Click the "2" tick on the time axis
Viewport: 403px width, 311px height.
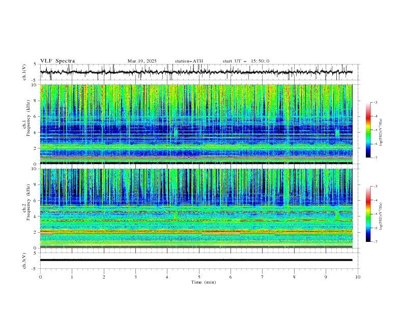(x=104, y=277)
